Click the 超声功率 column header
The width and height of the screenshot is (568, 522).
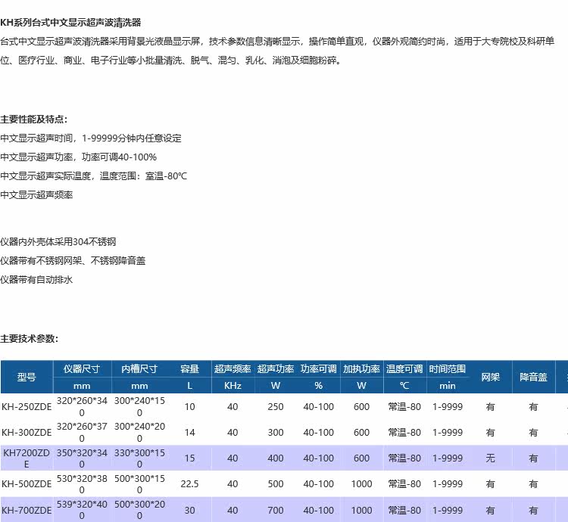[276, 369]
